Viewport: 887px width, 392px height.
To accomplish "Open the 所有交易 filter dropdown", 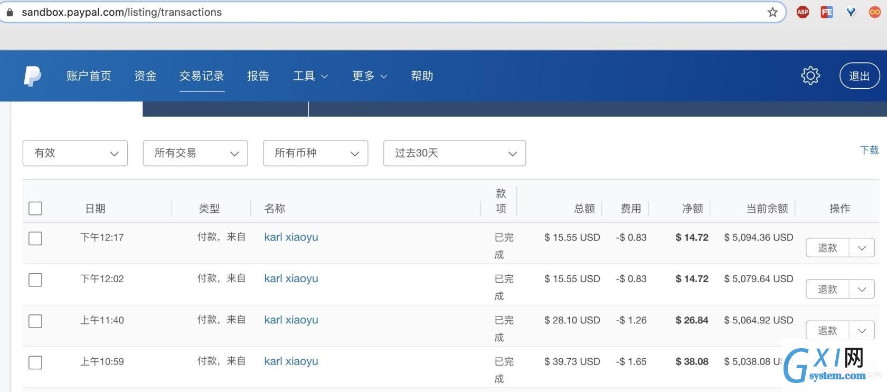I will pos(195,153).
